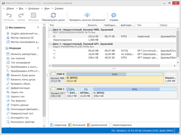Click the Undo (Отменить) toolbar icon

[x=9, y=16]
